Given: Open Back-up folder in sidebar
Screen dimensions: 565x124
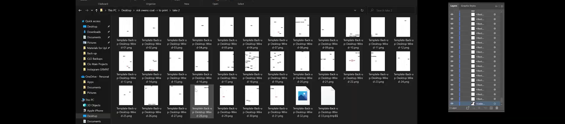Looking at the screenshot, I should coord(92,53).
